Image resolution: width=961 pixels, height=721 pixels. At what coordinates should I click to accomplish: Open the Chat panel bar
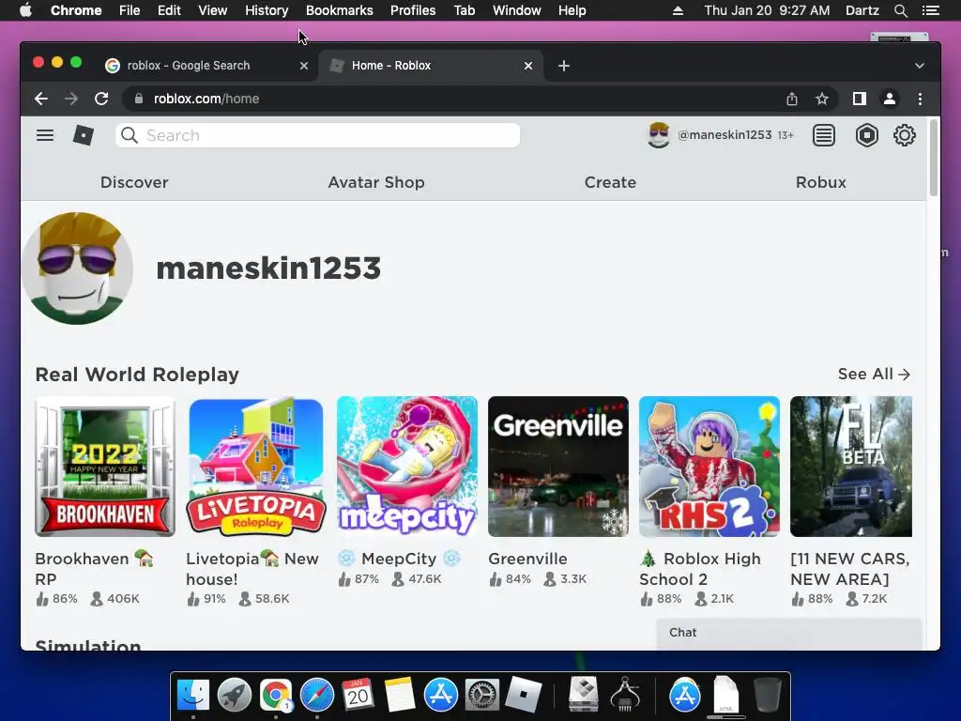pos(788,633)
